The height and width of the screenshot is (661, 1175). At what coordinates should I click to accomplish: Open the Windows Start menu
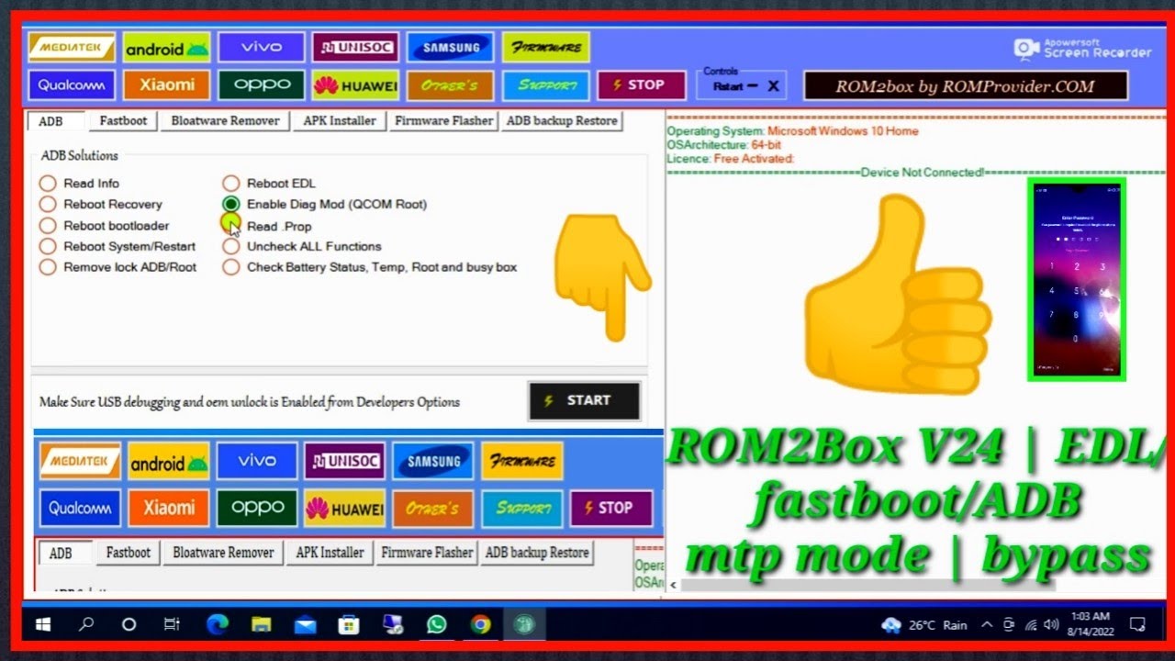[x=43, y=624]
